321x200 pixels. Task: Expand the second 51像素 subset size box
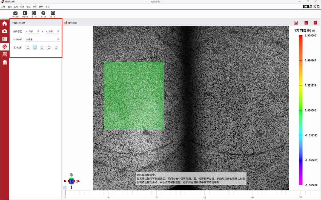click(x=52, y=32)
